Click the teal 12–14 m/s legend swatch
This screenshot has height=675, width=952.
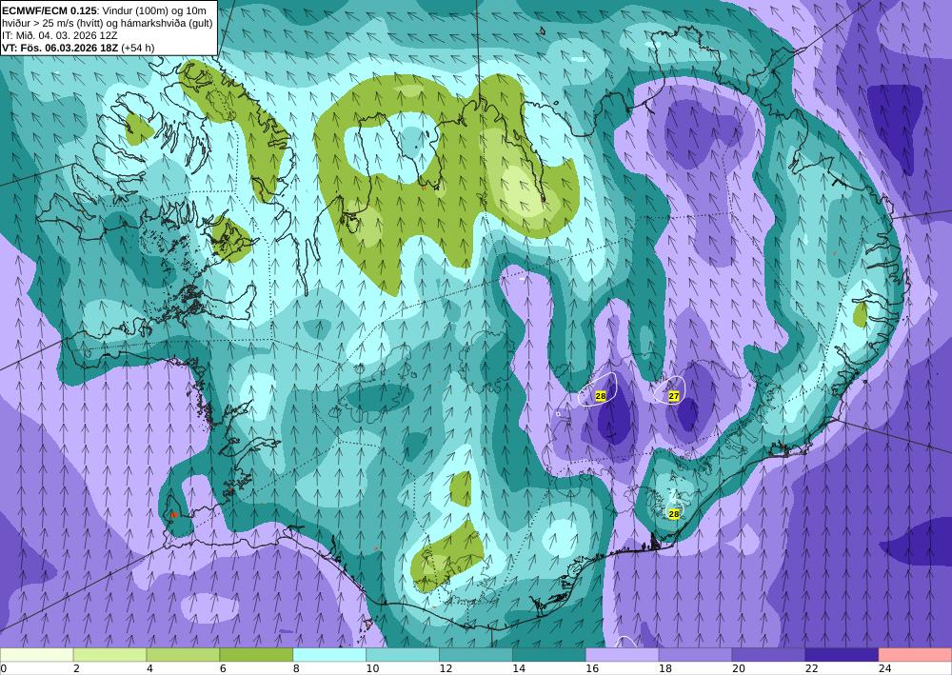[x=476, y=654]
